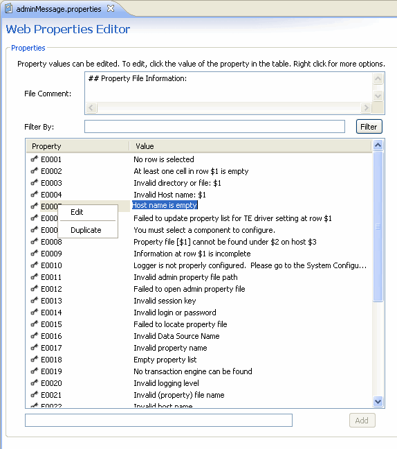
Task: Select value 'Invalid session key'
Action: click(165, 301)
